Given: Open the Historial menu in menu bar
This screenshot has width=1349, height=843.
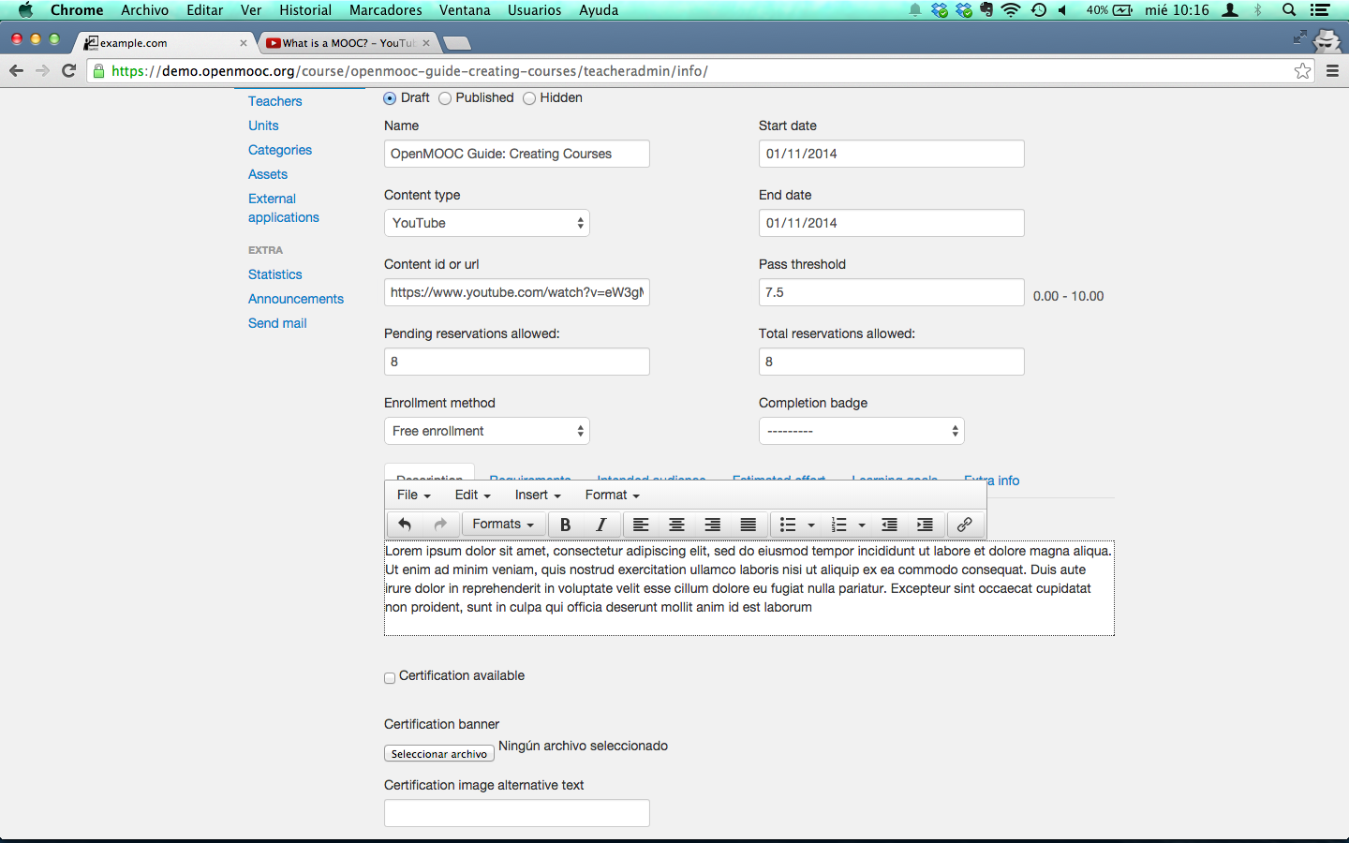Looking at the screenshot, I should pyautogui.click(x=305, y=10).
